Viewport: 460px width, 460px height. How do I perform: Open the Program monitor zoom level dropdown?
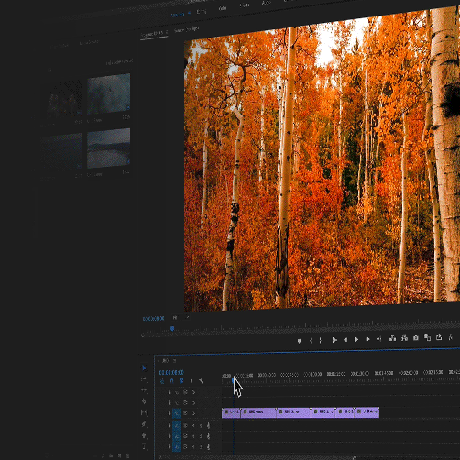pos(181,318)
